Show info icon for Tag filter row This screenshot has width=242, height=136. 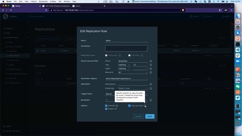tap(151, 65)
